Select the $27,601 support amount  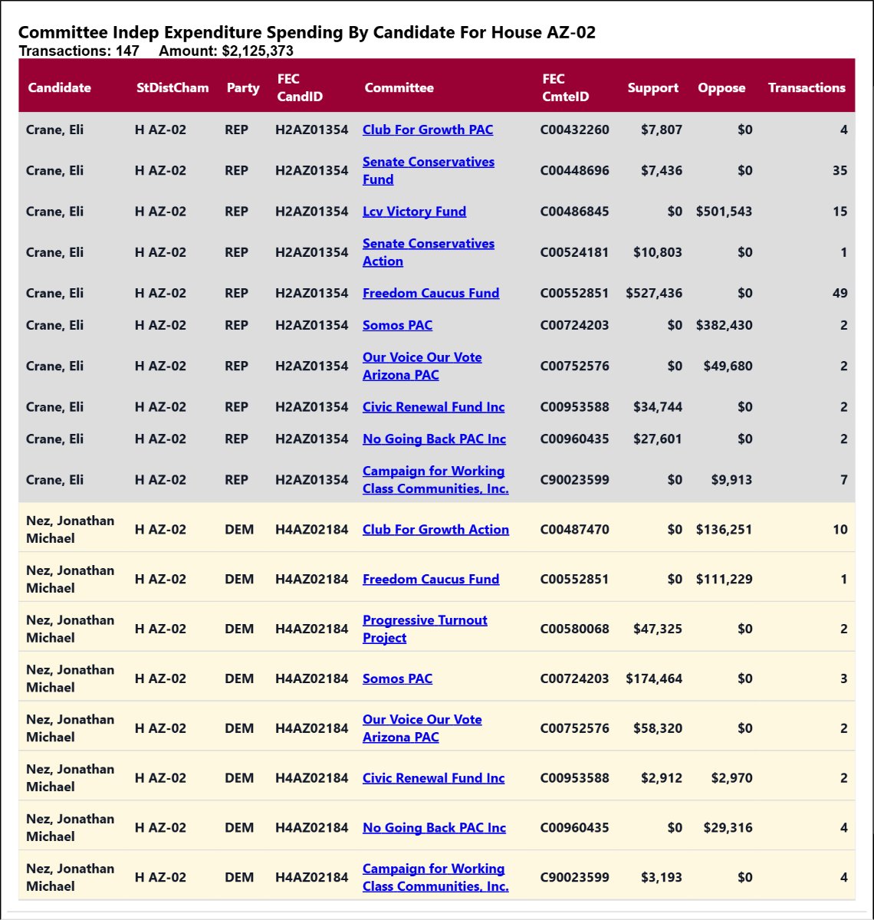(658, 439)
